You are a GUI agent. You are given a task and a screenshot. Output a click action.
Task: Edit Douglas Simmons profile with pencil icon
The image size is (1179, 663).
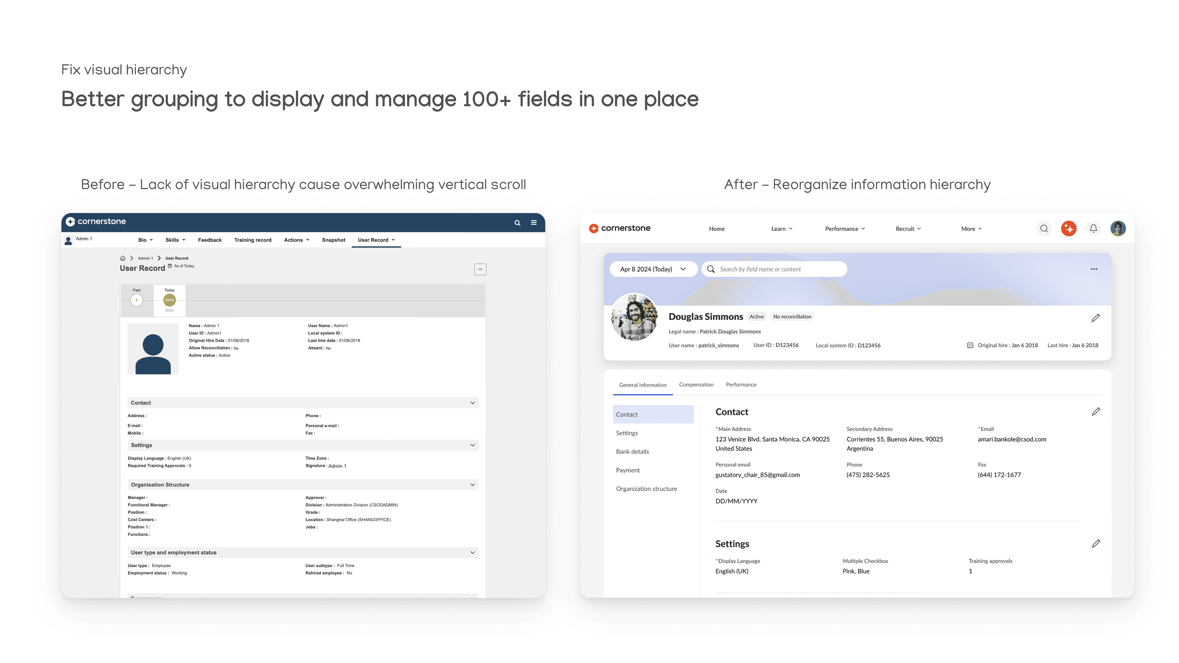pyautogui.click(x=1095, y=318)
